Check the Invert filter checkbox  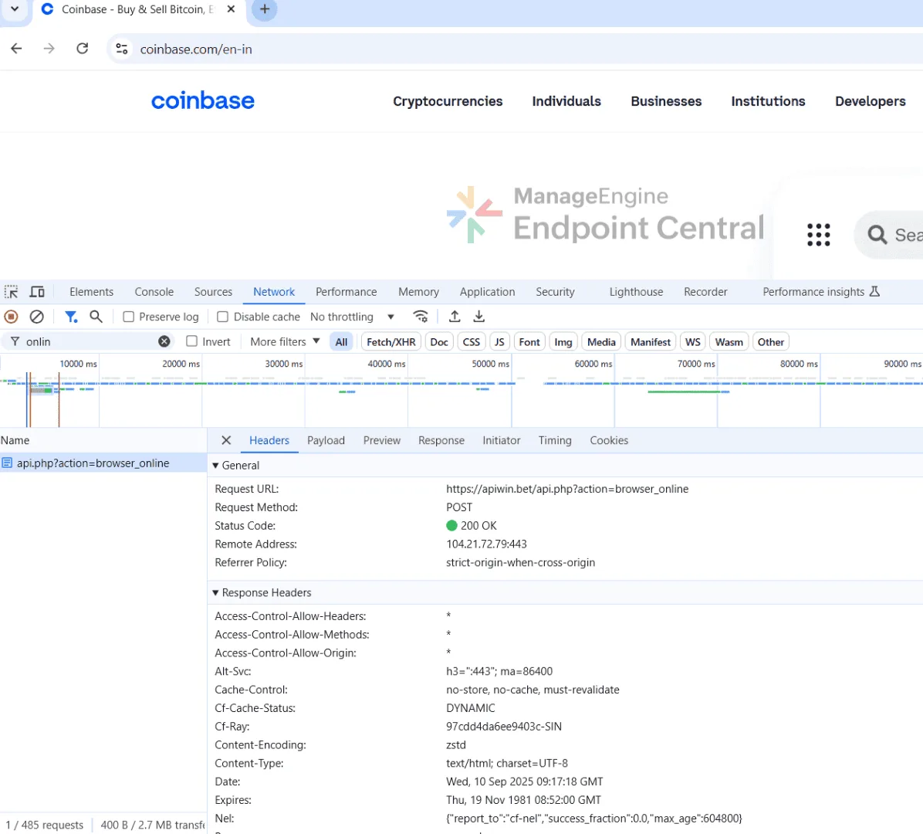(191, 341)
